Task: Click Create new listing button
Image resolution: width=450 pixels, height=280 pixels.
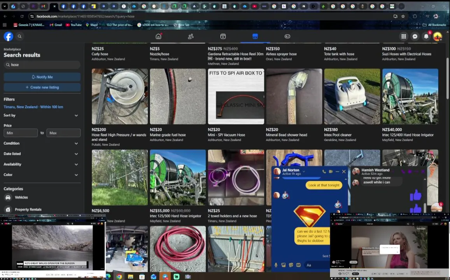Action: pos(42,87)
